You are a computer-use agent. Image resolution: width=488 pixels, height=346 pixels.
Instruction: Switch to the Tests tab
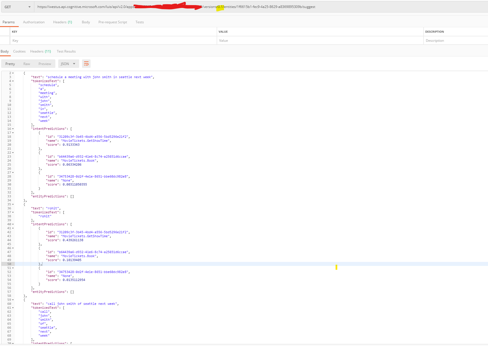pyautogui.click(x=139, y=22)
